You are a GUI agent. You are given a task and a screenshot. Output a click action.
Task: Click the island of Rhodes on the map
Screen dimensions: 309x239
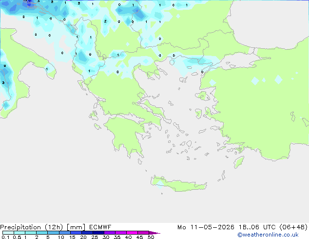click(239, 162)
